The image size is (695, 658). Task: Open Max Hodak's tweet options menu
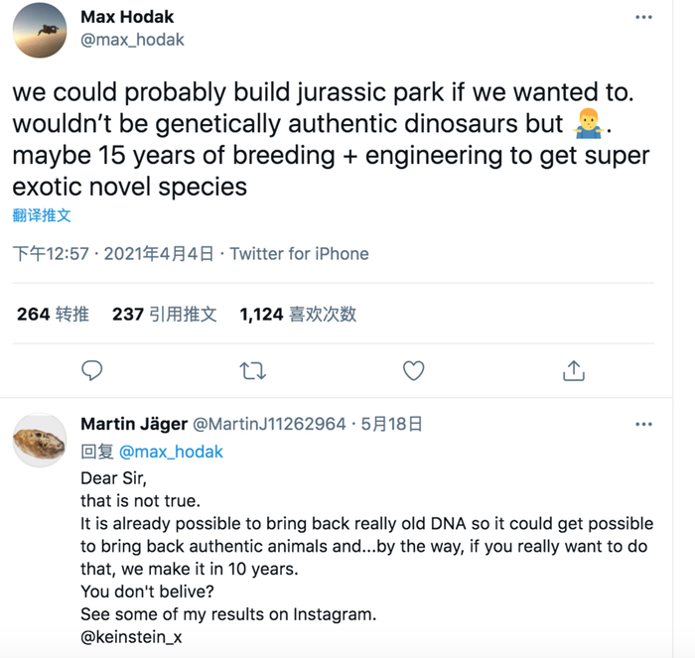click(x=644, y=18)
